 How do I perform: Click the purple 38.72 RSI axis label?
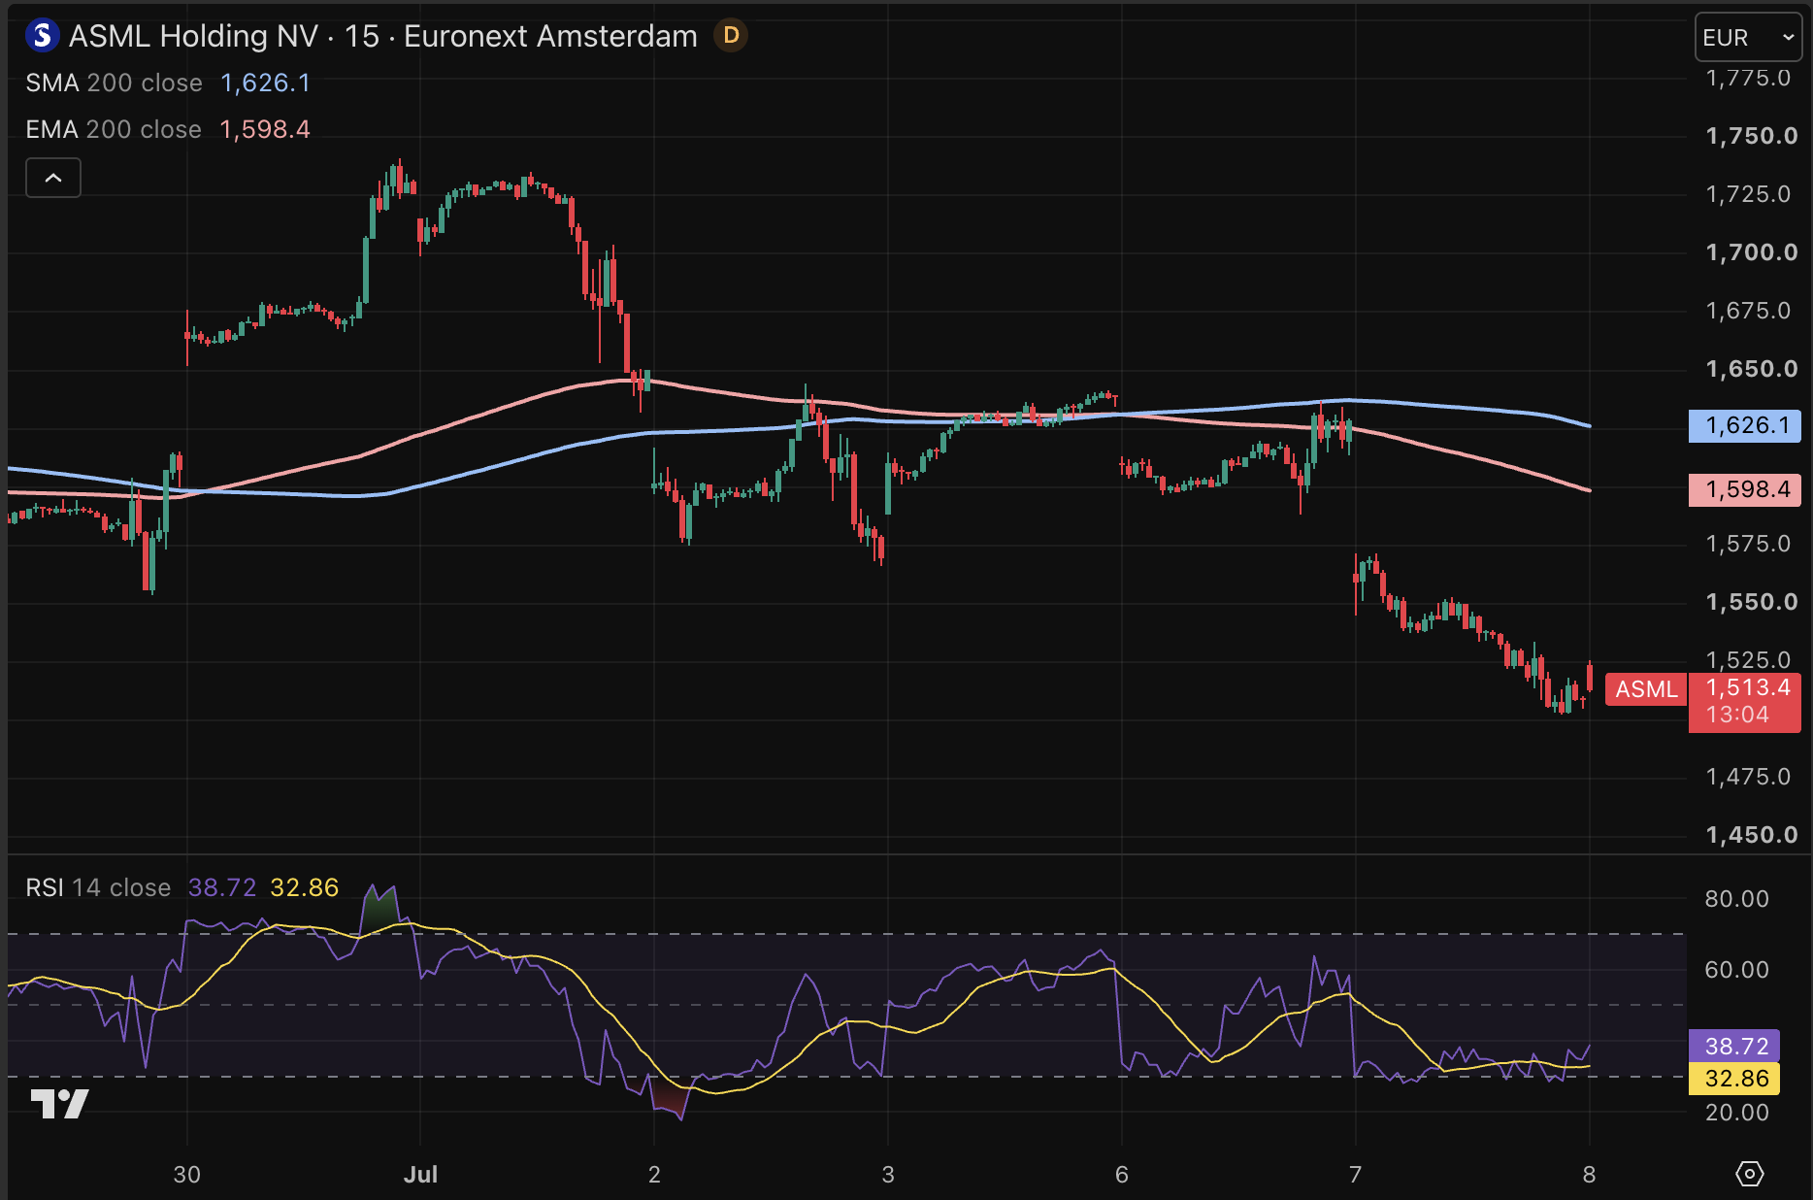click(1734, 1046)
